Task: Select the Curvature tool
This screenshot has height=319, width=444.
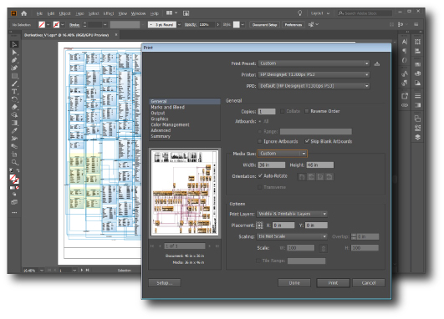Action: pyautogui.click(x=14, y=68)
